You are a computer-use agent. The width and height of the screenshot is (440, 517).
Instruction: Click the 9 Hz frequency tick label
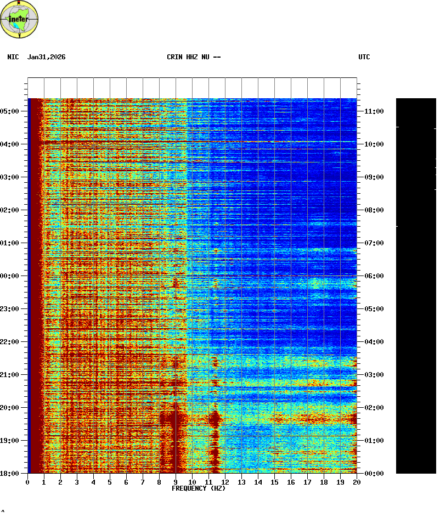176,482
